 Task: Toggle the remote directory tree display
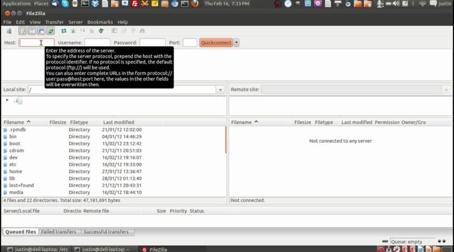click(41, 31)
